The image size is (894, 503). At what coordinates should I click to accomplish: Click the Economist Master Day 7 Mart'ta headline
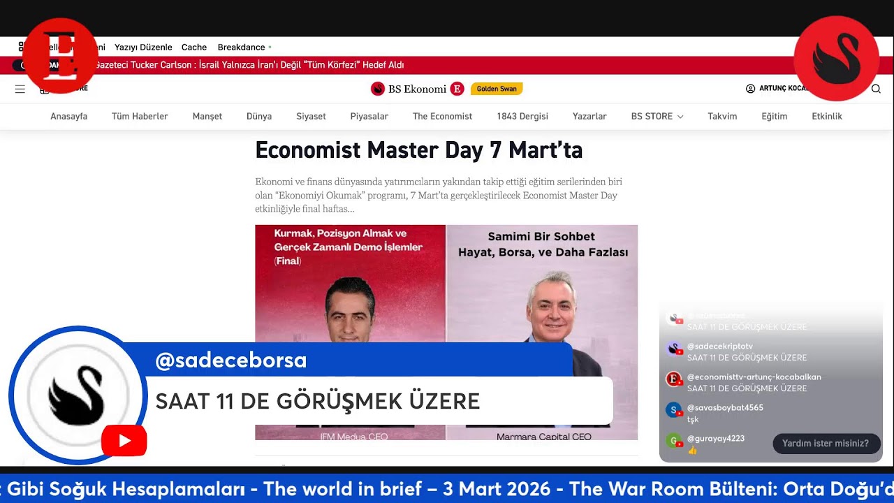point(418,150)
